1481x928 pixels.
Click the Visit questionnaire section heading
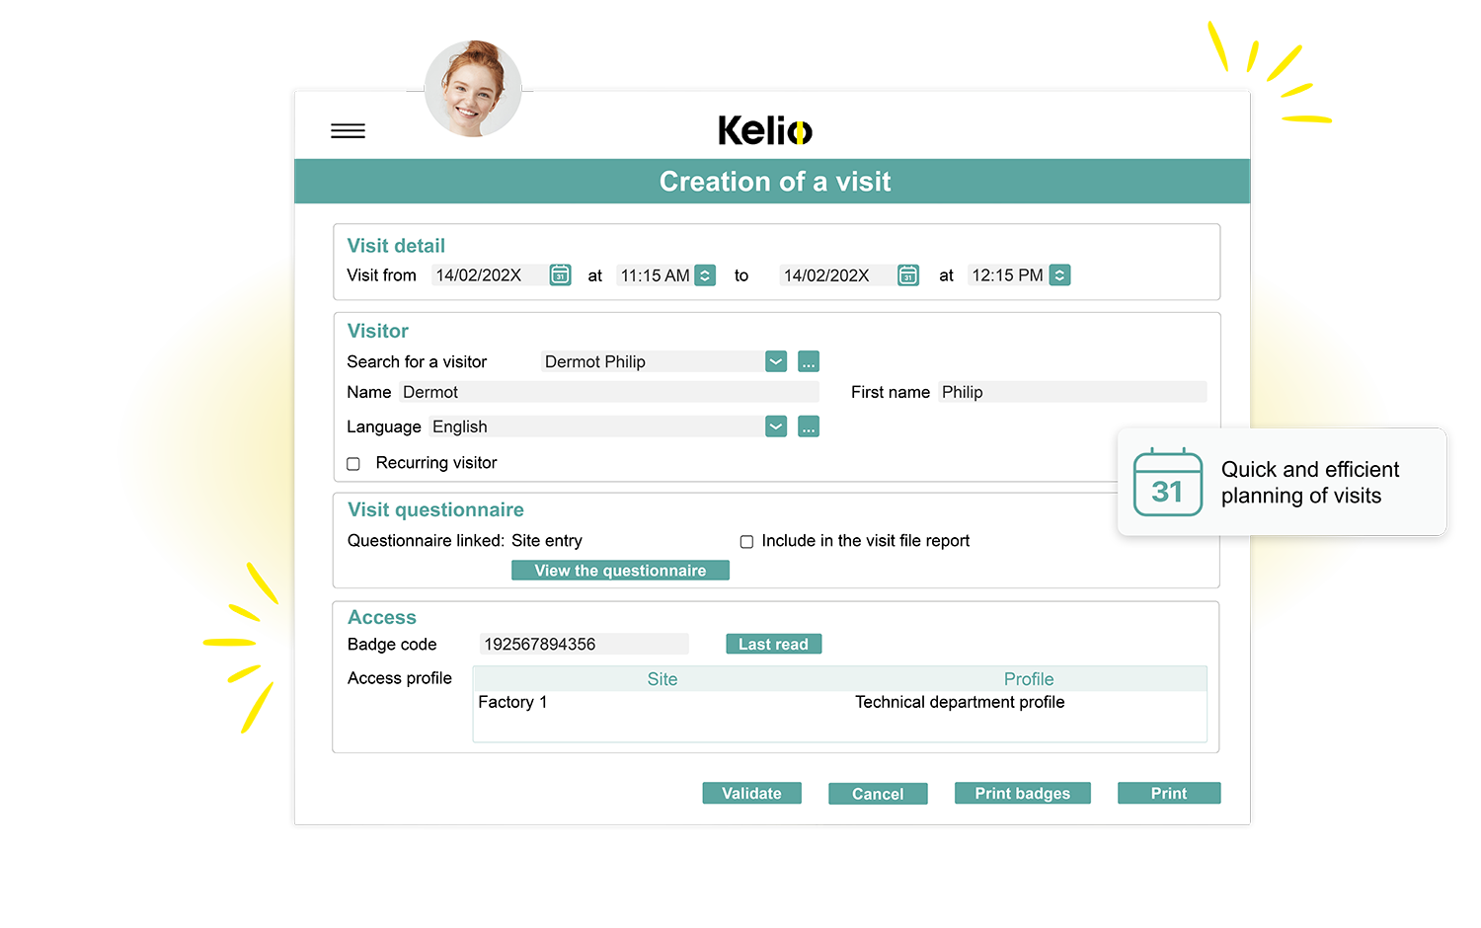pyautogui.click(x=435, y=509)
